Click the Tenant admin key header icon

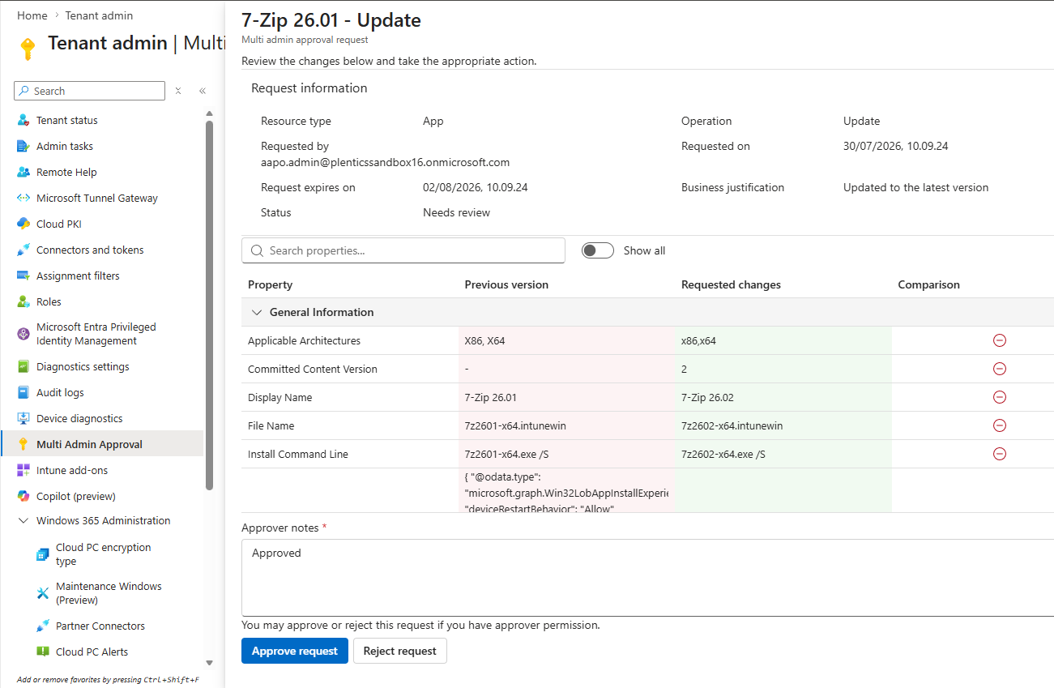pos(28,49)
